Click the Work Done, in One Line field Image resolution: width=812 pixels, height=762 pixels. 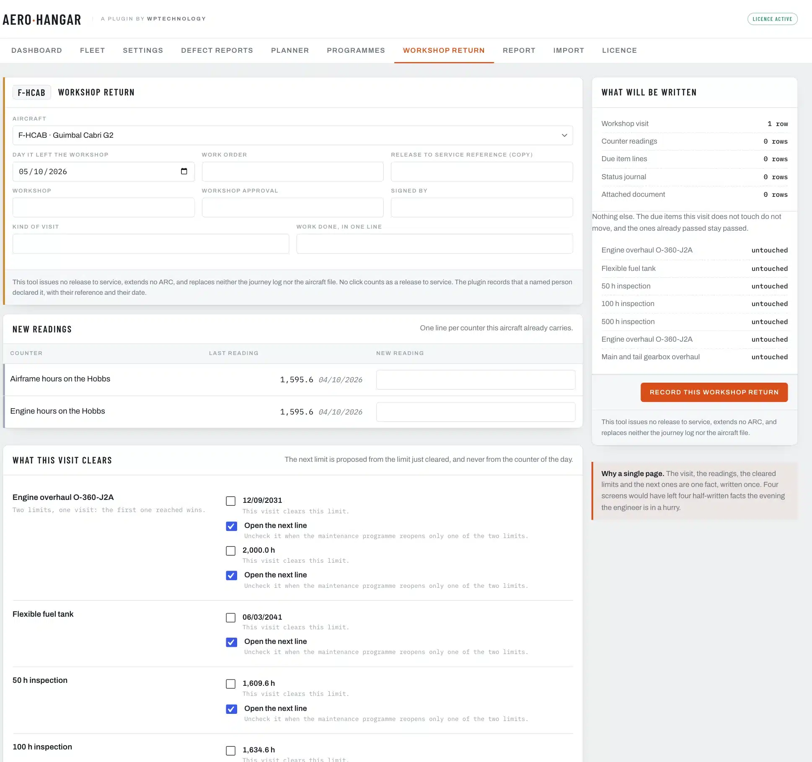point(434,244)
